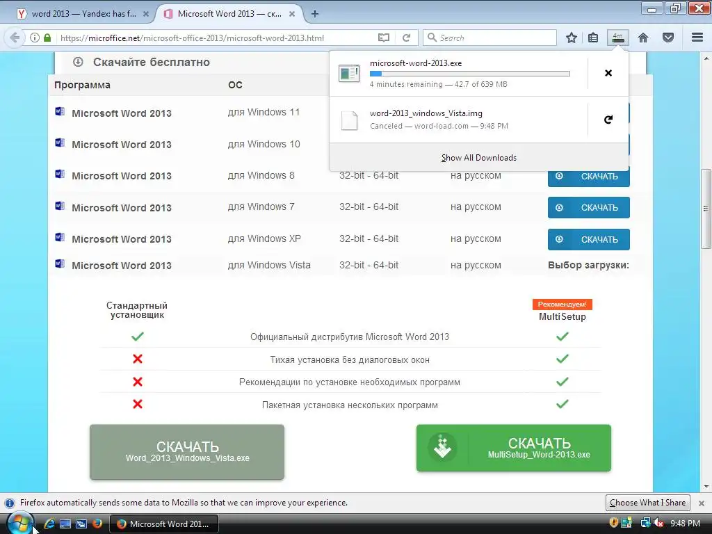Click Word icon in the Windows Vista row
This screenshot has height=534, width=712.
click(60, 264)
